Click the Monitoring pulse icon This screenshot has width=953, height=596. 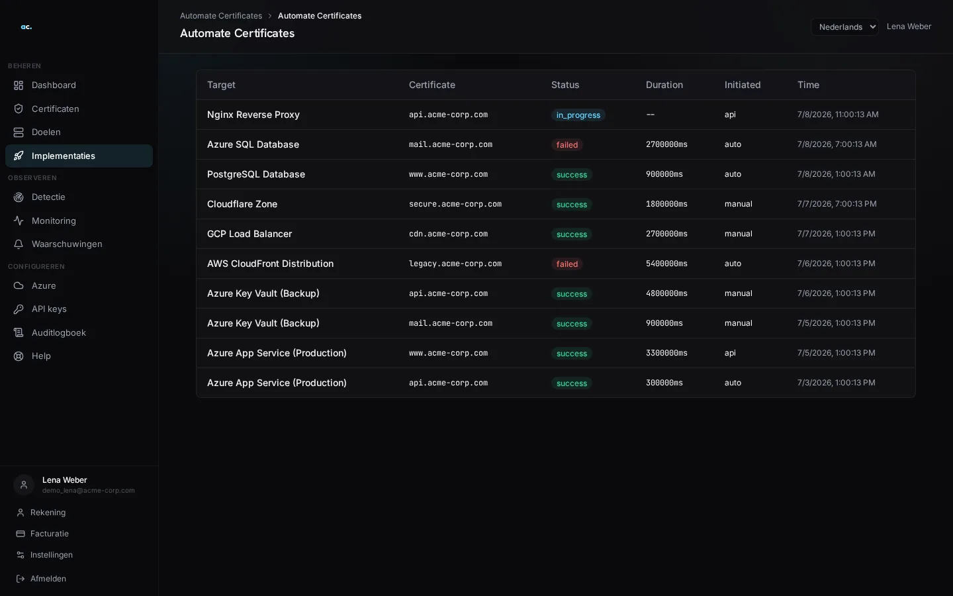(19, 221)
